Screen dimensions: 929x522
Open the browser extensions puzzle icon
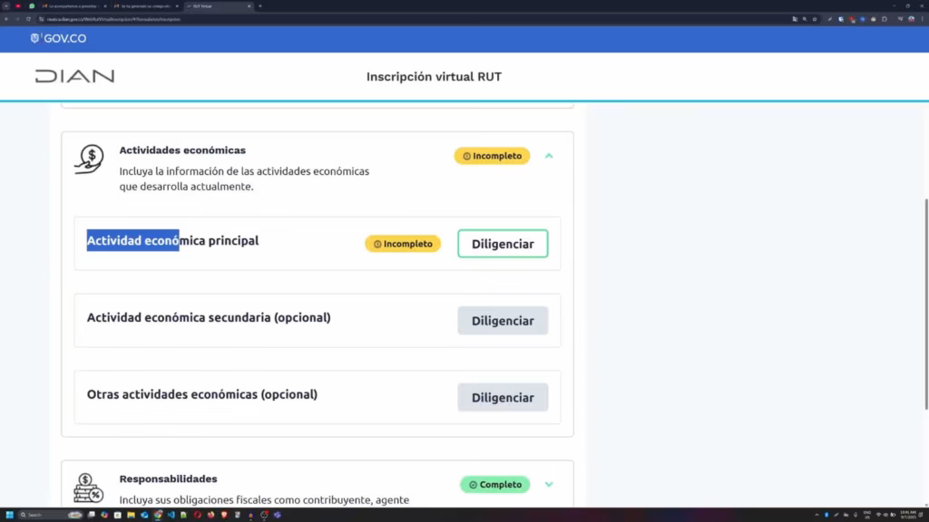tap(884, 19)
